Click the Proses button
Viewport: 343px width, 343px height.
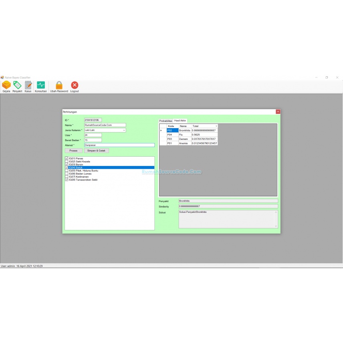point(74,151)
